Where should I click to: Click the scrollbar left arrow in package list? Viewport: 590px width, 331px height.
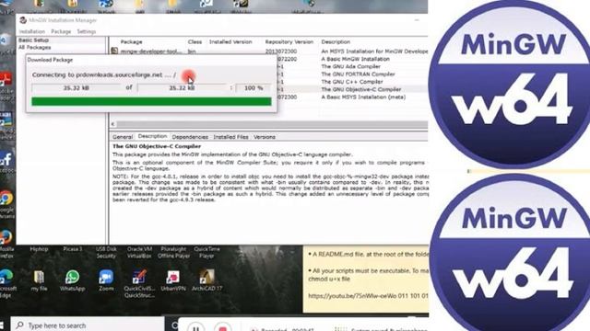pos(112,124)
